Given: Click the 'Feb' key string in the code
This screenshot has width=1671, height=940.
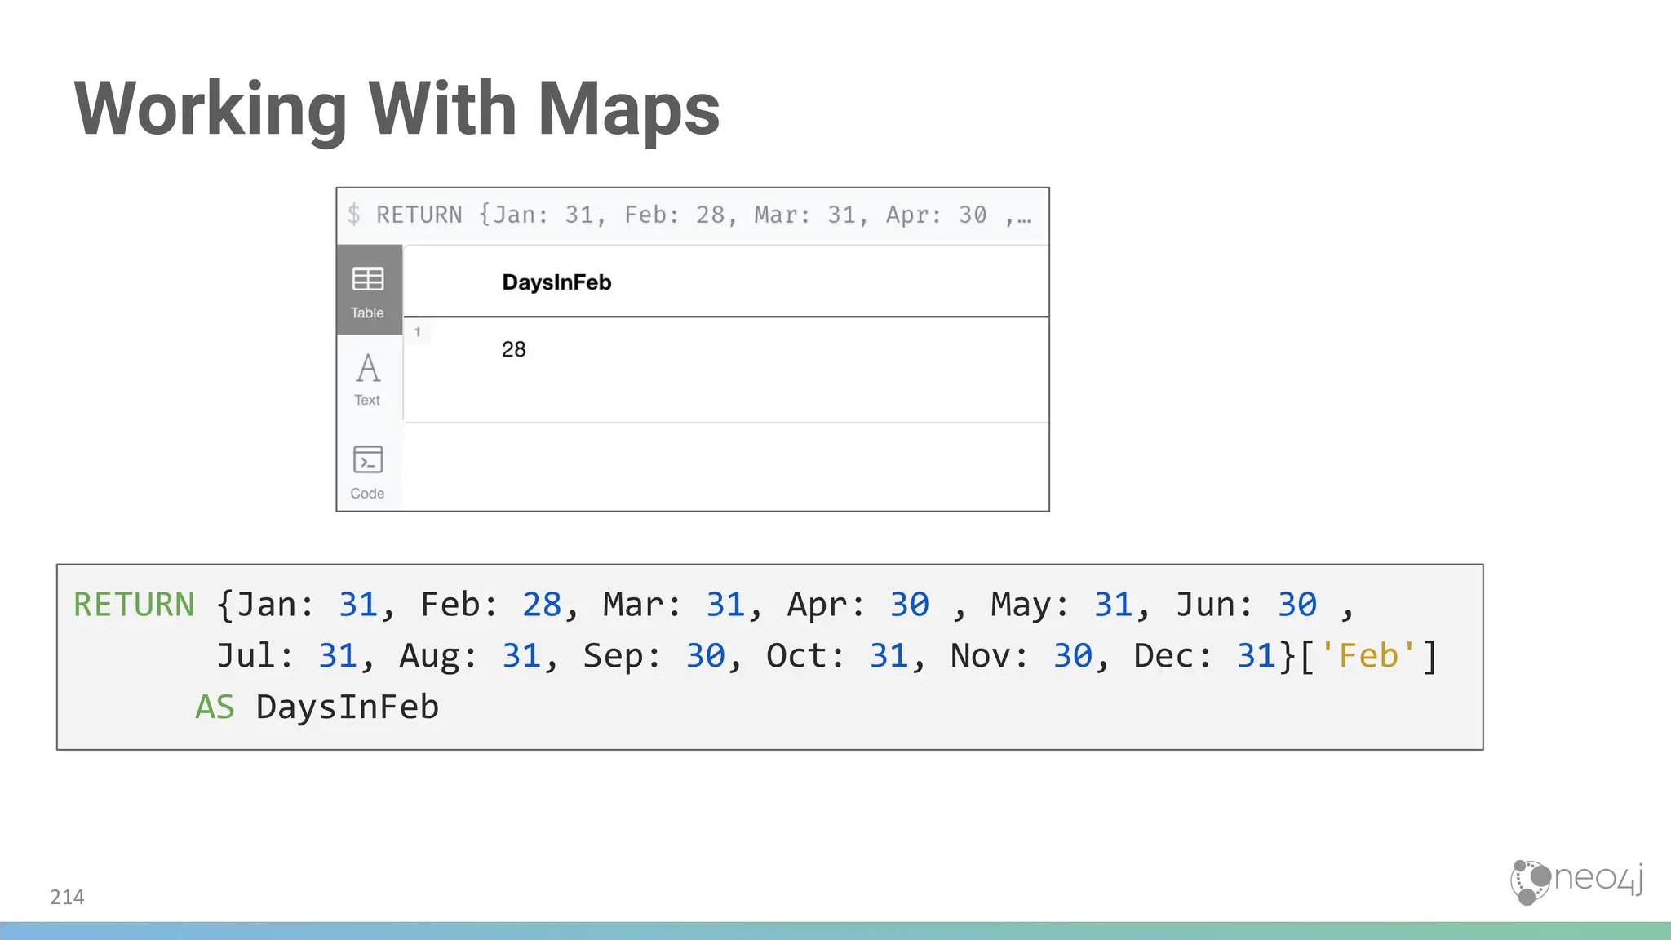Looking at the screenshot, I should click(1368, 655).
